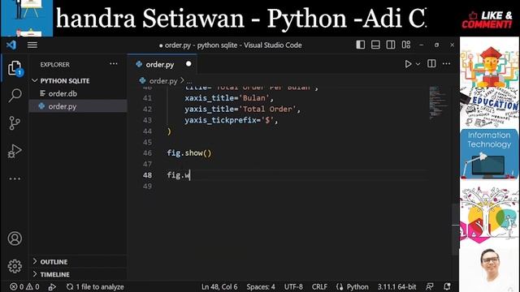Screen dimensions: 520x292
Task: Click the xaxis_title='Bulan' code line
Action: coord(229,98)
